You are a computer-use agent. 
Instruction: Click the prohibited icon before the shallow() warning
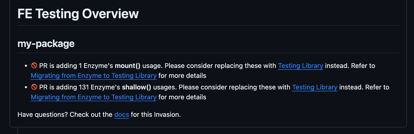point(34,87)
